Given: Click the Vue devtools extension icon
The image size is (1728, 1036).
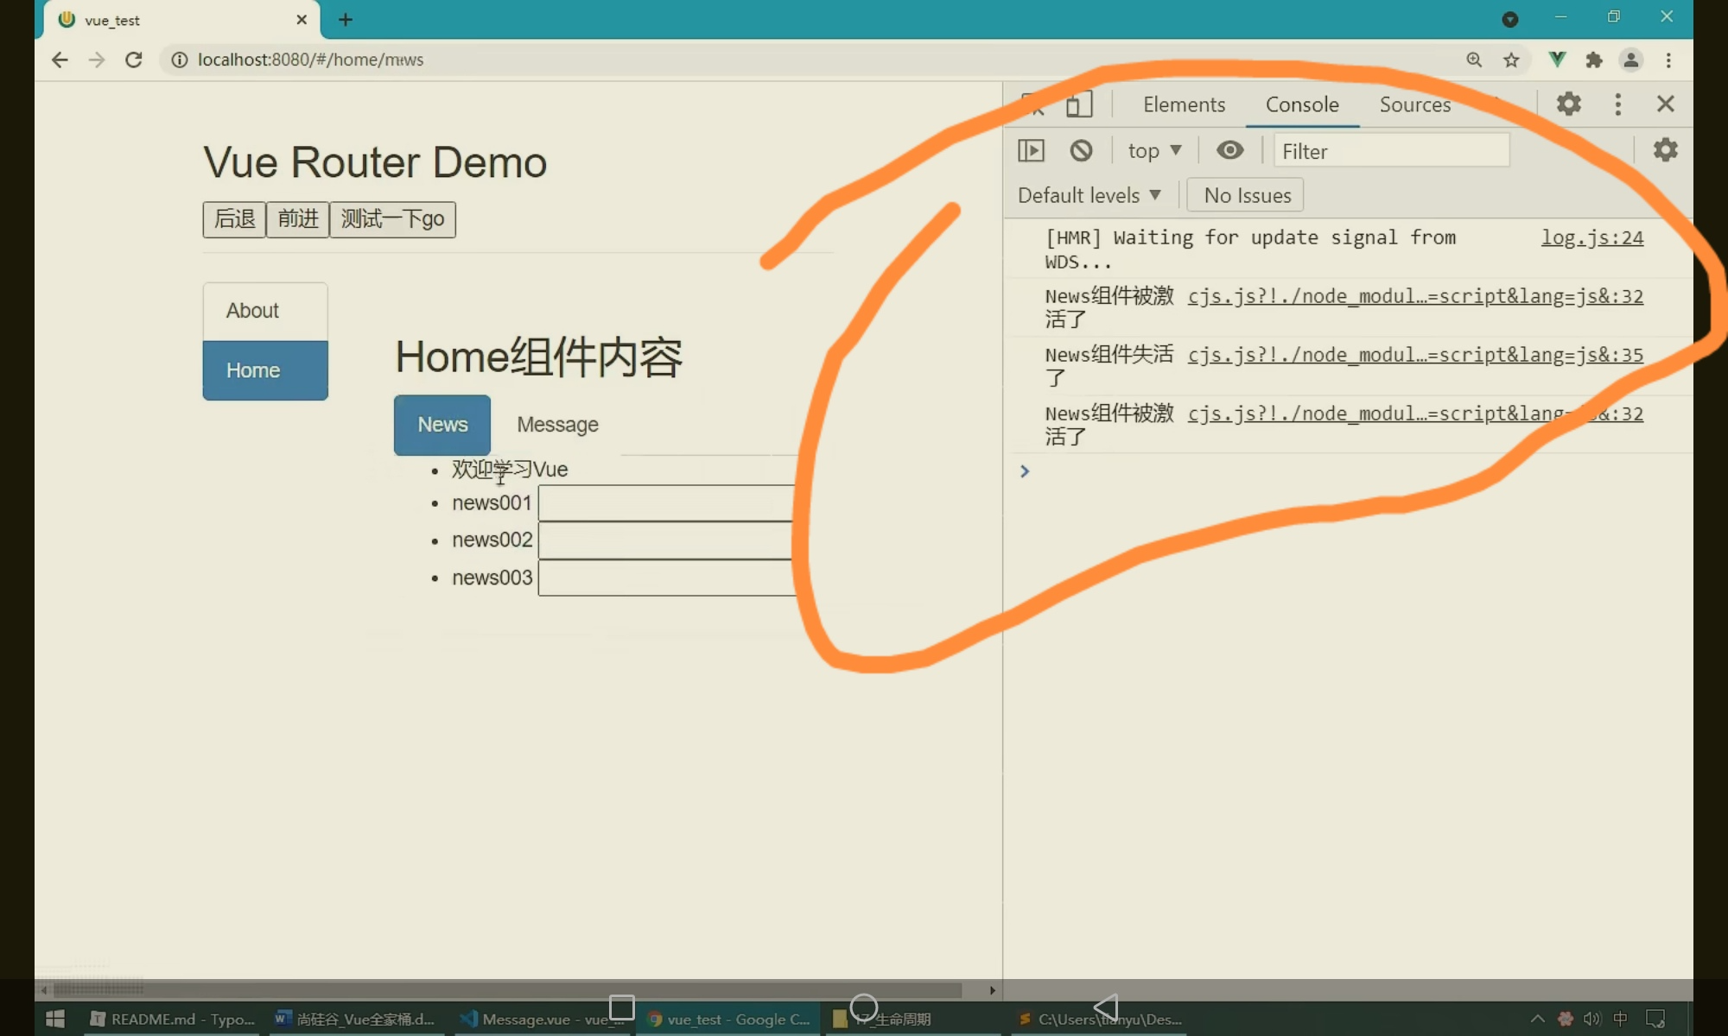Looking at the screenshot, I should pos(1557,60).
